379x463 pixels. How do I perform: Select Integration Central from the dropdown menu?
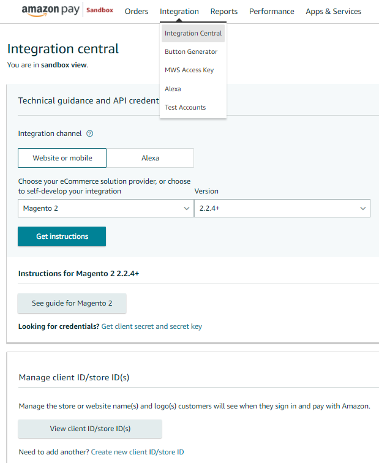pyautogui.click(x=193, y=34)
